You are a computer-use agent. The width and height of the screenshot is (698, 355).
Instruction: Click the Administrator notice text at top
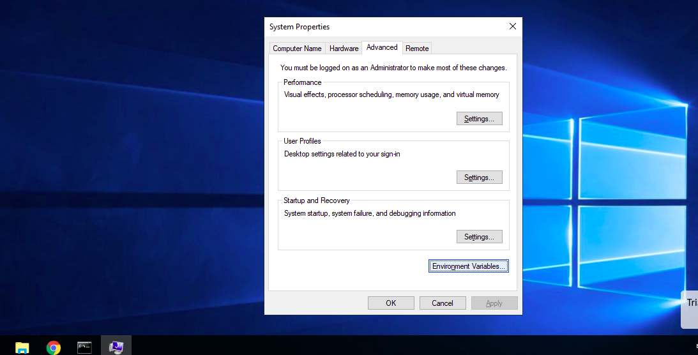point(393,68)
